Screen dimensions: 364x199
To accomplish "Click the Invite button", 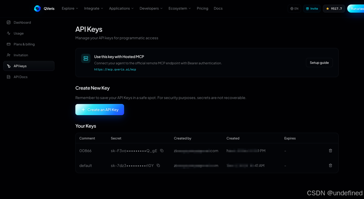I will 312,8.
